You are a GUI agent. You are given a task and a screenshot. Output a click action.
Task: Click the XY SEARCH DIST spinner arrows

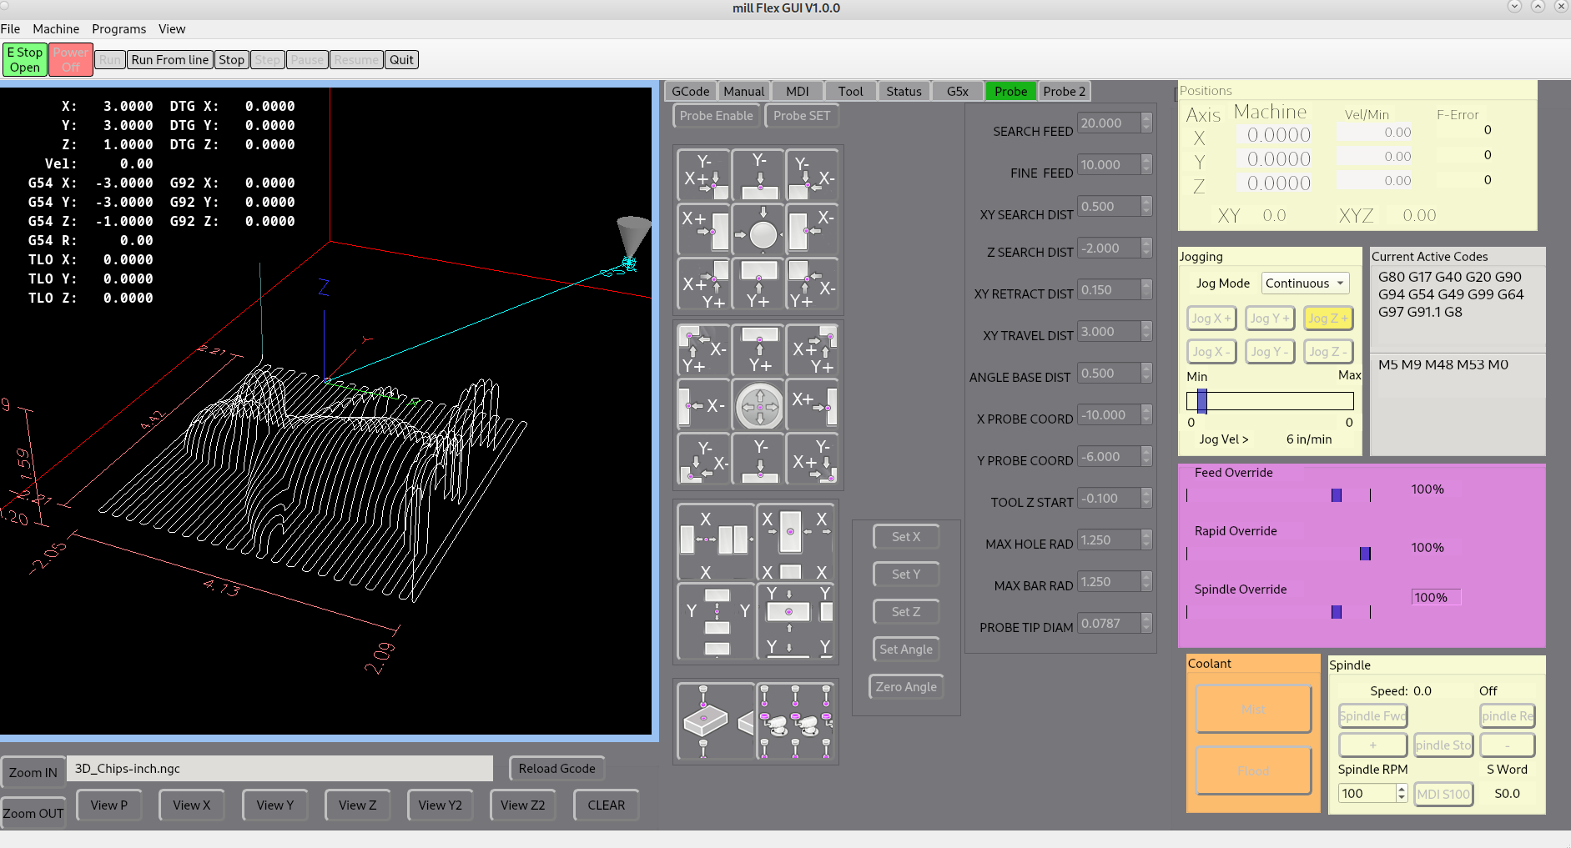(x=1146, y=206)
